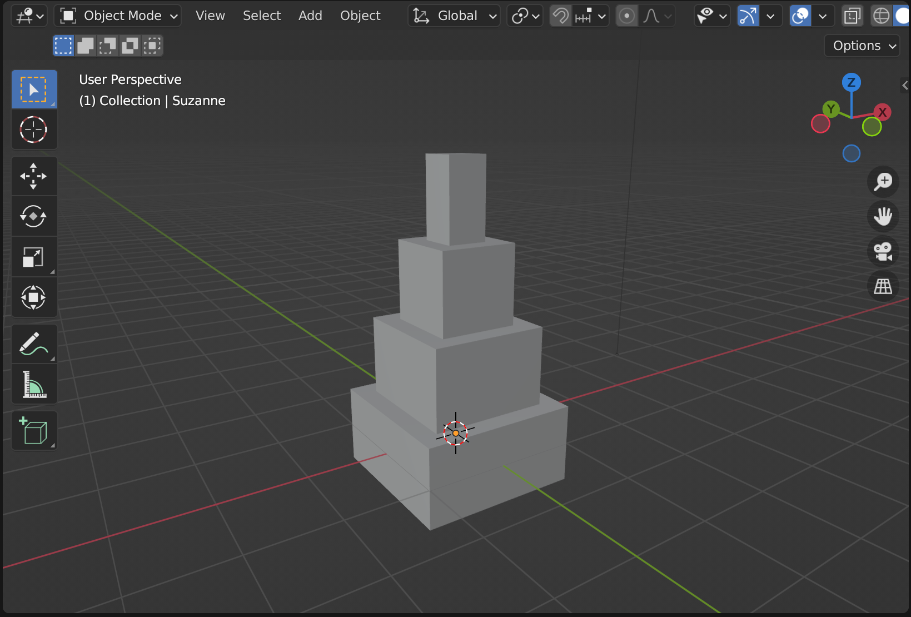This screenshot has height=617, width=911.
Task: Select the Rotate tool
Action: tap(34, 216)
